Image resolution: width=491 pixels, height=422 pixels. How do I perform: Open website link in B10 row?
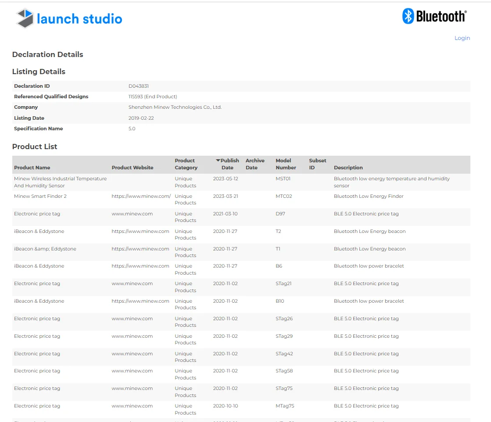[140, 301]
